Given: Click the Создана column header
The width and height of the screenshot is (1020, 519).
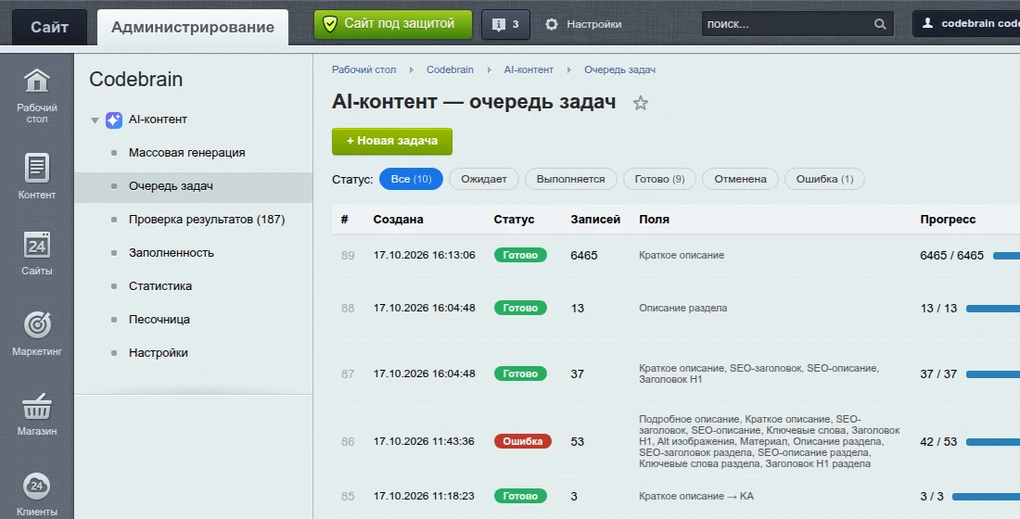Looking at the screenshot, I should pos(398,219).
